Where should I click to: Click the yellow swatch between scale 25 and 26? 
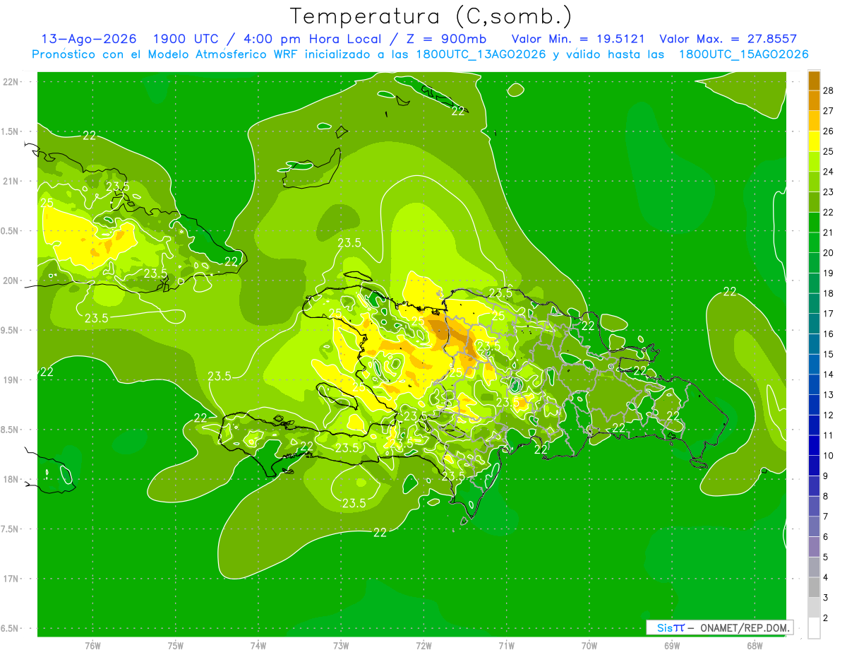(x=814, y=141)
